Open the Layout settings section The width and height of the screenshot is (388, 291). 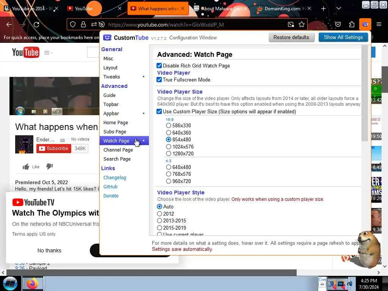click(x=110, y=68)
